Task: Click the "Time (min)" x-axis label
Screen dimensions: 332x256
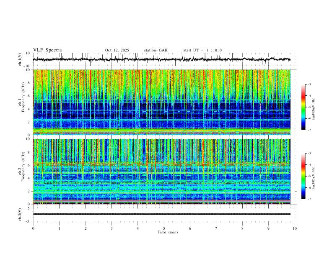Action: 168,232
